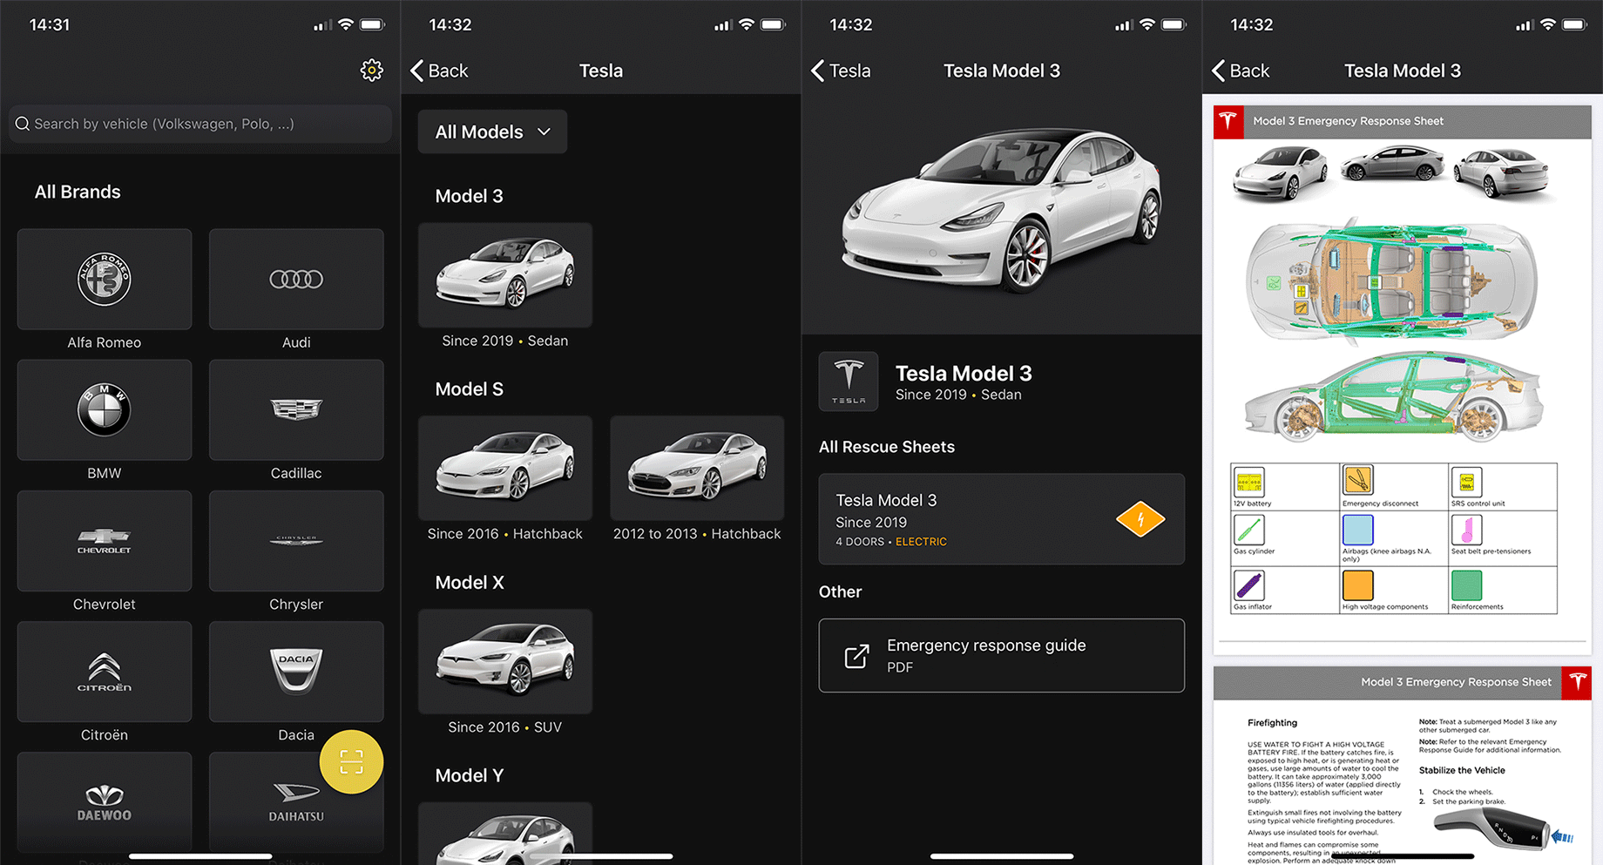Open Model S 2012 to 2013 Hatchback thumbnail

[x=697, y=469]
